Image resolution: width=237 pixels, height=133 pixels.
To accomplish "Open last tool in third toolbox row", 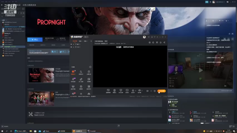I will tap(89, 87).
